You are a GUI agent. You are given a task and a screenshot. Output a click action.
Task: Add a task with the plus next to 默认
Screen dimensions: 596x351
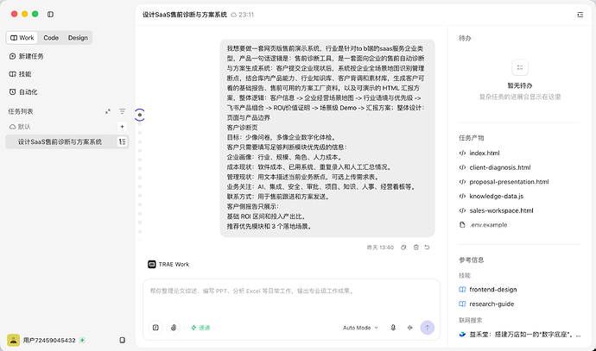click(x=122, y=127)
